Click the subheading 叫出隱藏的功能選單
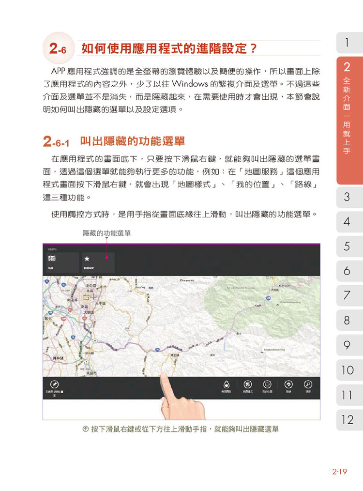363x491 pixels. 132,141
